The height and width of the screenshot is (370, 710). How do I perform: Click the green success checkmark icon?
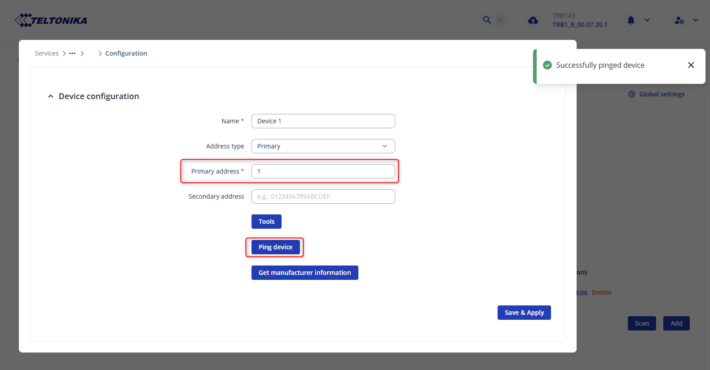tap(547, 65)
